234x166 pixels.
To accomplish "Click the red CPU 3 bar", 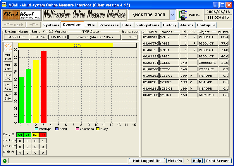I will [x=44, y=87].
